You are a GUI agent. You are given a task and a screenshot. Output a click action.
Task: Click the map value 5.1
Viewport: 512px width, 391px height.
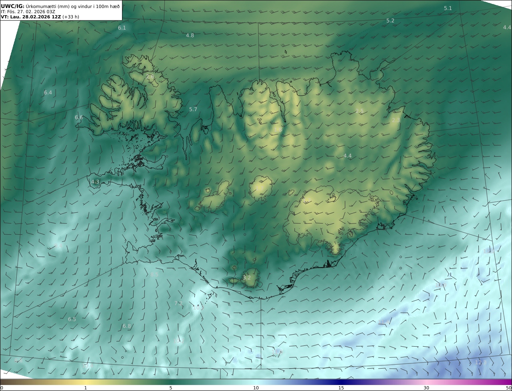pos(448,8)
